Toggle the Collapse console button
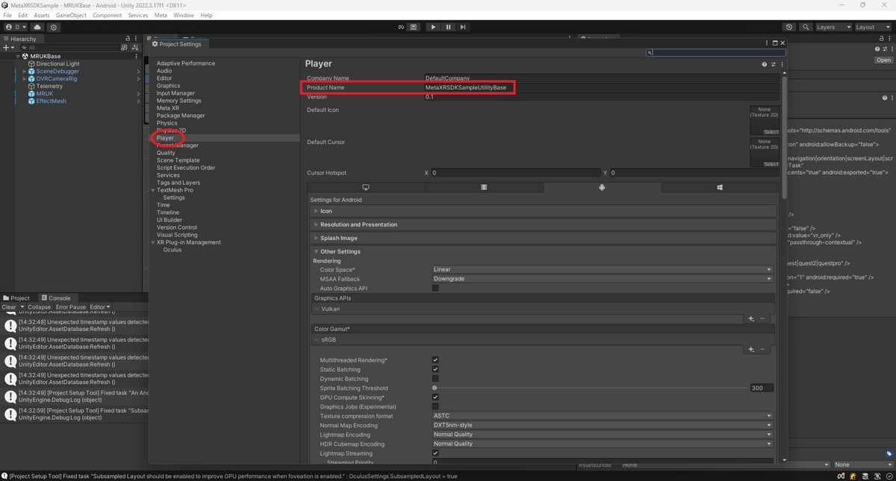This screenshot has height=481, width=896. tap(40, 306)
